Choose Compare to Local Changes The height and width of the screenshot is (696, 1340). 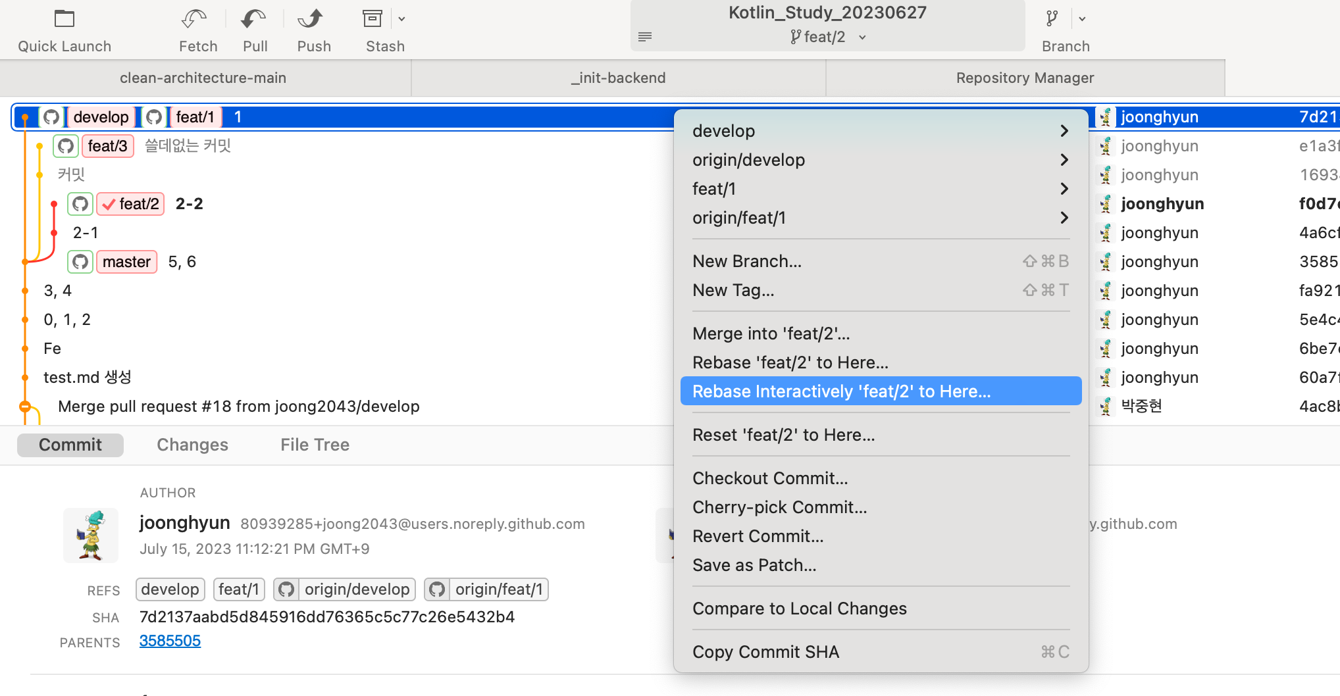click(x=881, y=609)
